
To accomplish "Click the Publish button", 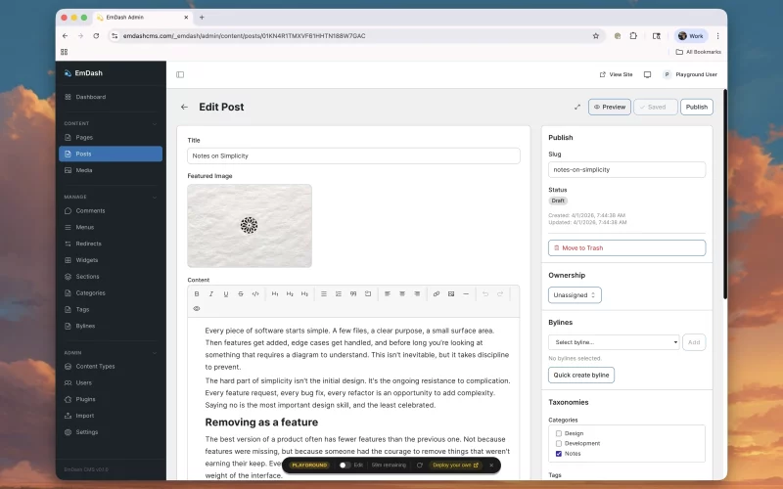I will [696, 107].
